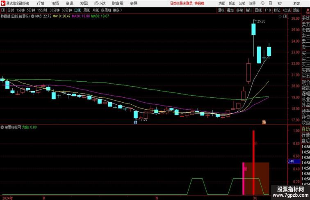Viewport: 310px width, 200px height.
Task: Select the 日线 daily period tab
Action: pos(77,10)
